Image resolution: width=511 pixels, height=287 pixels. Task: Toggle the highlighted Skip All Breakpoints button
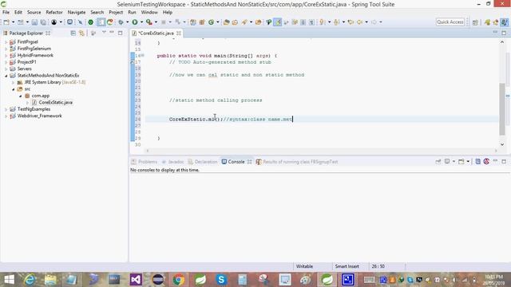click(x=101, y=22)
